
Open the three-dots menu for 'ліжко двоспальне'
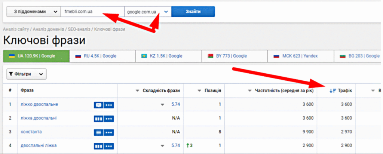(x=109, y=105)
